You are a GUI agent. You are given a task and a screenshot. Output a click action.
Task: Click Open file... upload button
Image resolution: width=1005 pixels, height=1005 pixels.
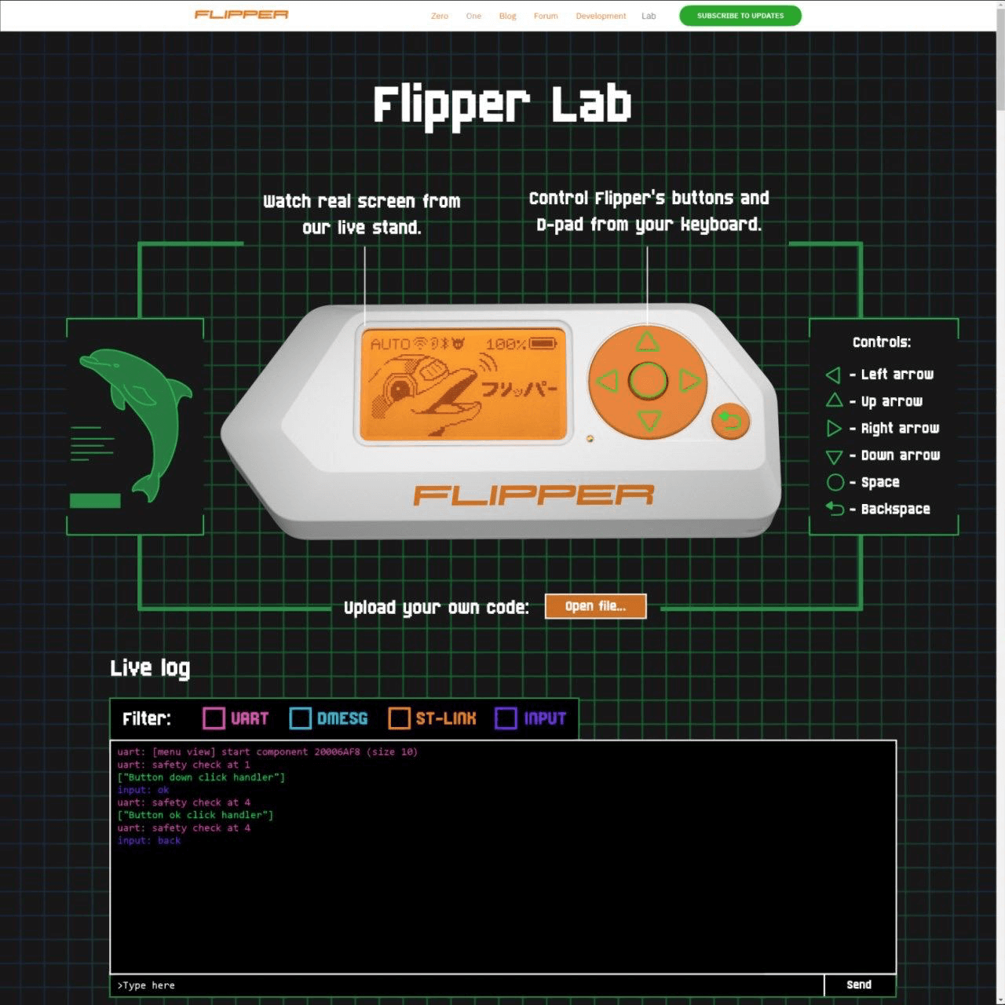[596, 606]
